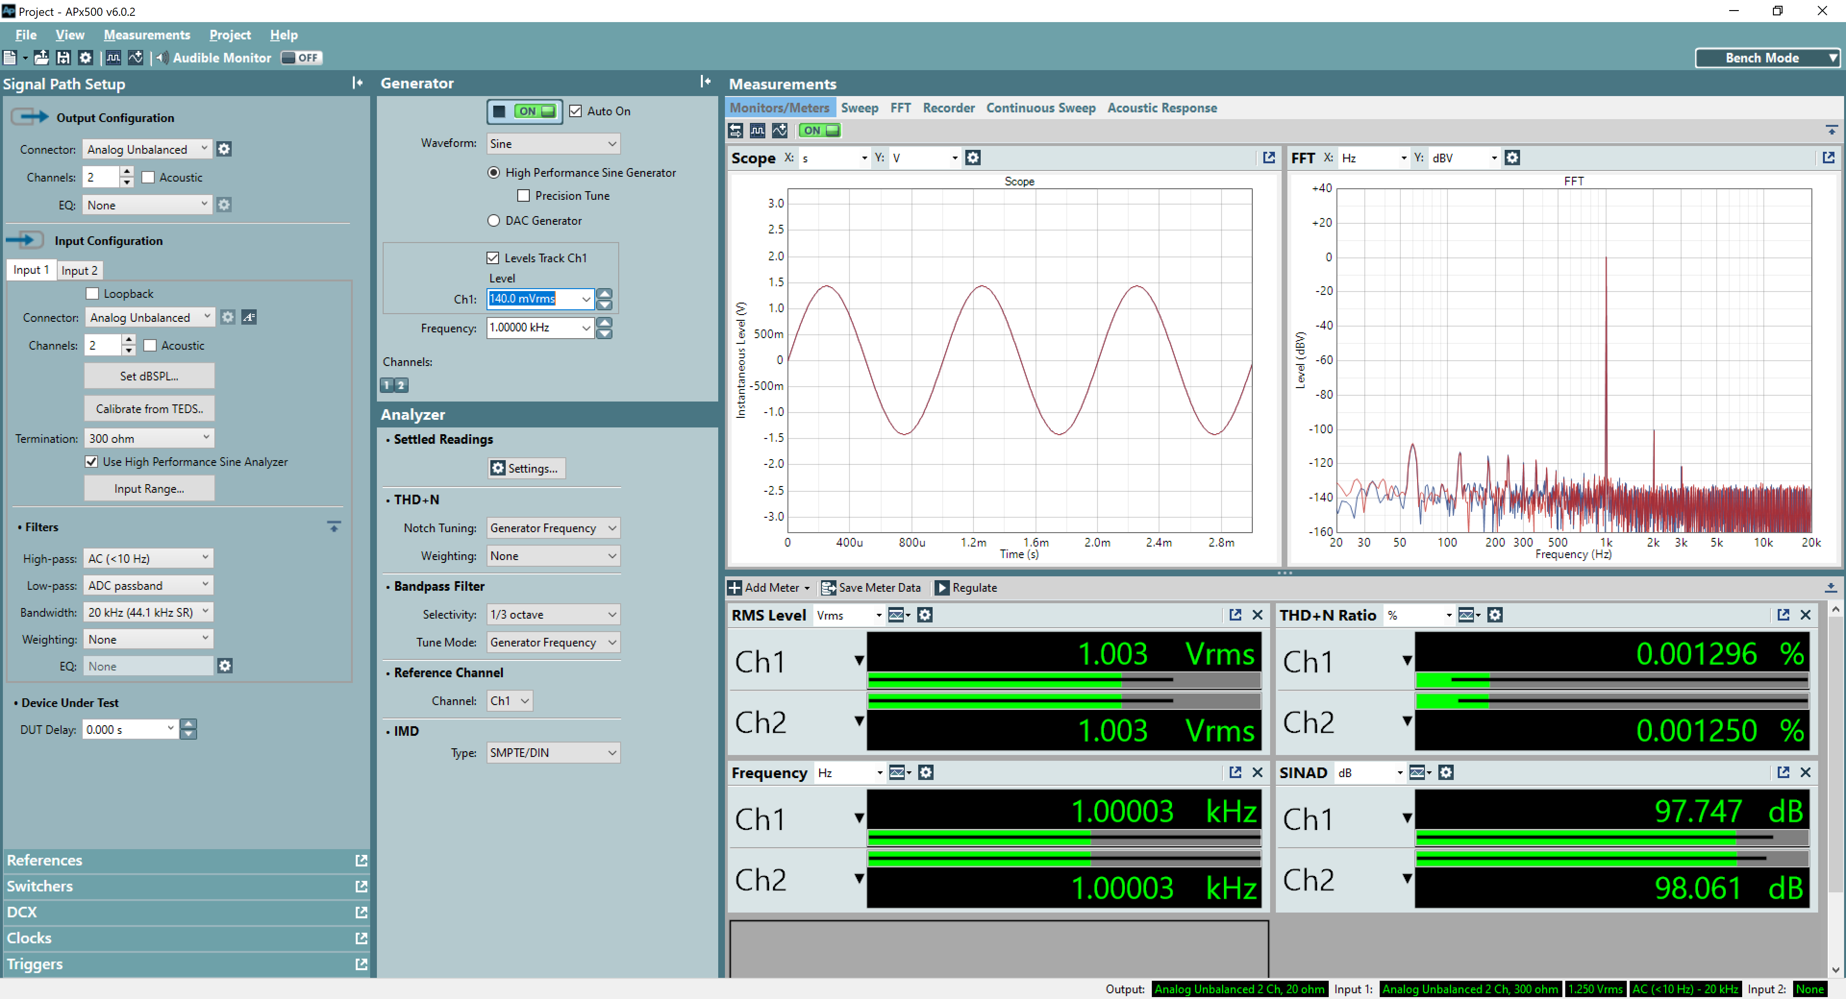Open Output Connector settings gear
The image size is (1846, 999).
[x=224, y=149]
